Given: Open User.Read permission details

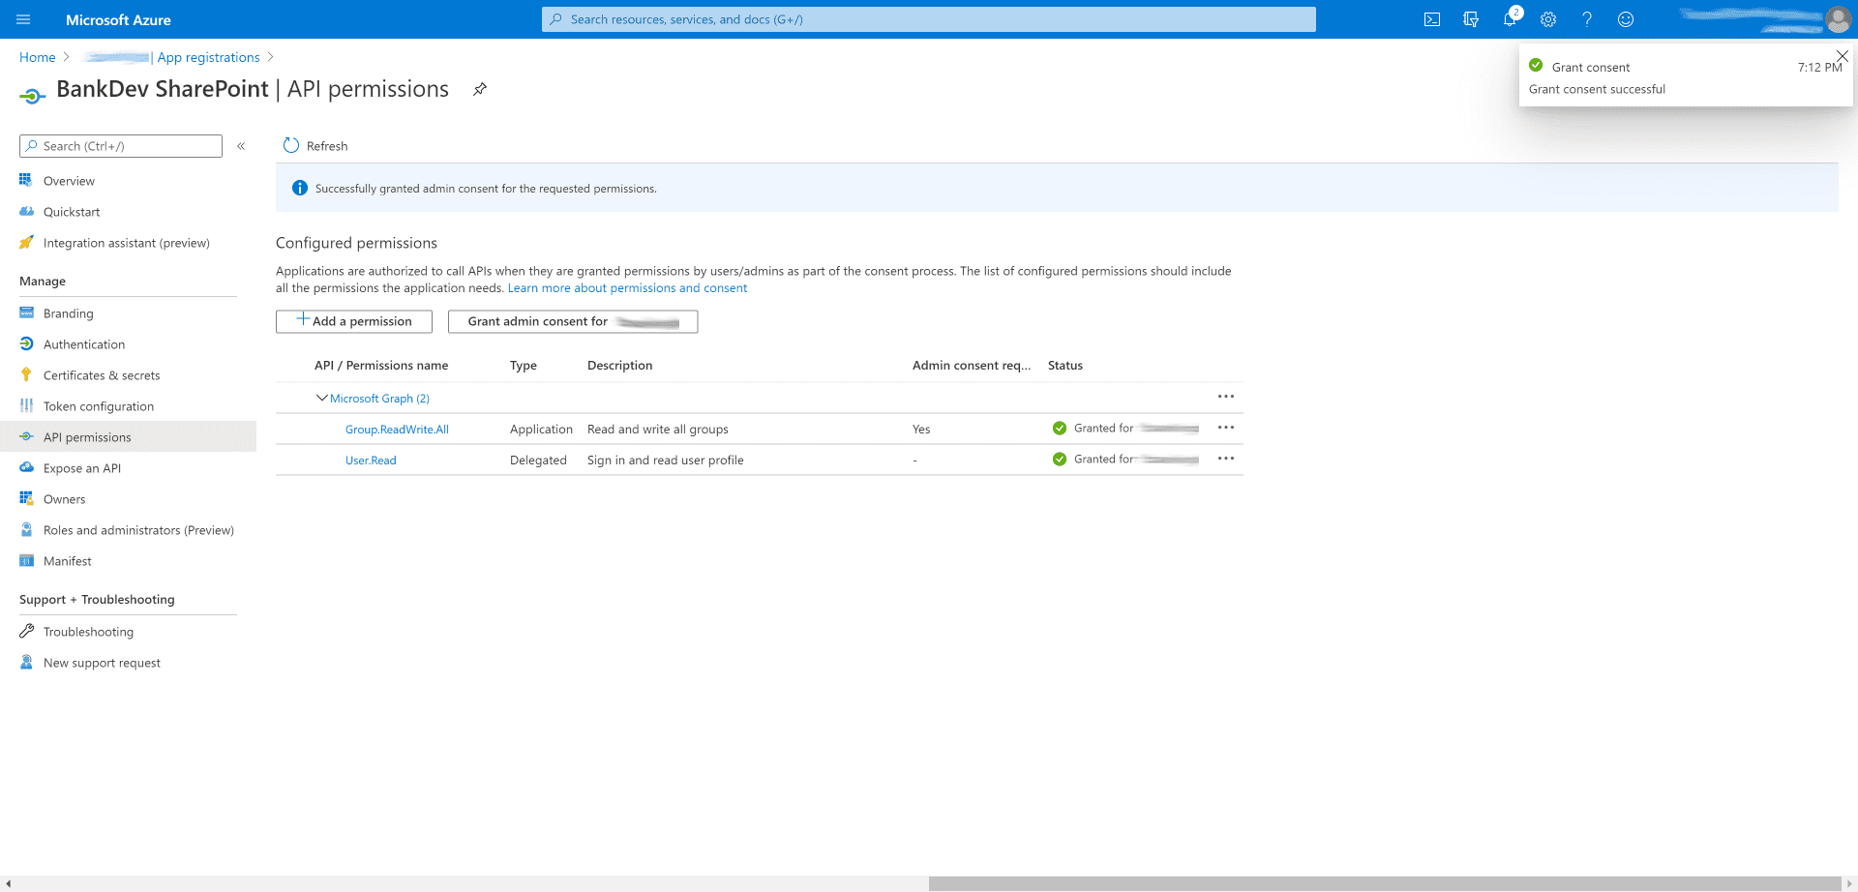Looking at the screenshot, I should click(371, 461).
